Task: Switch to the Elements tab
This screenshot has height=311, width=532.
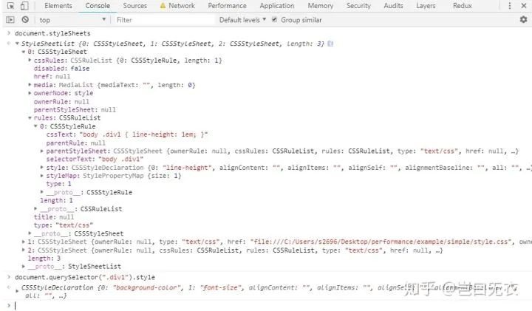Action: (x=58, y=6)
